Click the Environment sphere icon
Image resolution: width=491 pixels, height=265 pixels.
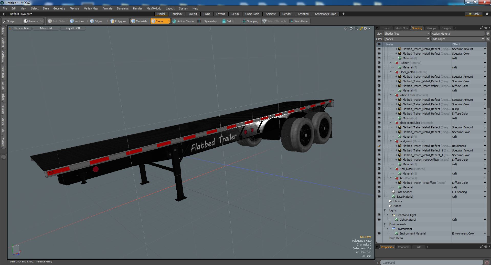(x=393, y=229)
